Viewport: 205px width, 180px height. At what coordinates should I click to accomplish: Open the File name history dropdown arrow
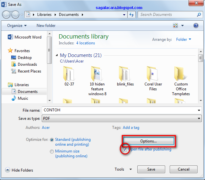tap(199, 110)
